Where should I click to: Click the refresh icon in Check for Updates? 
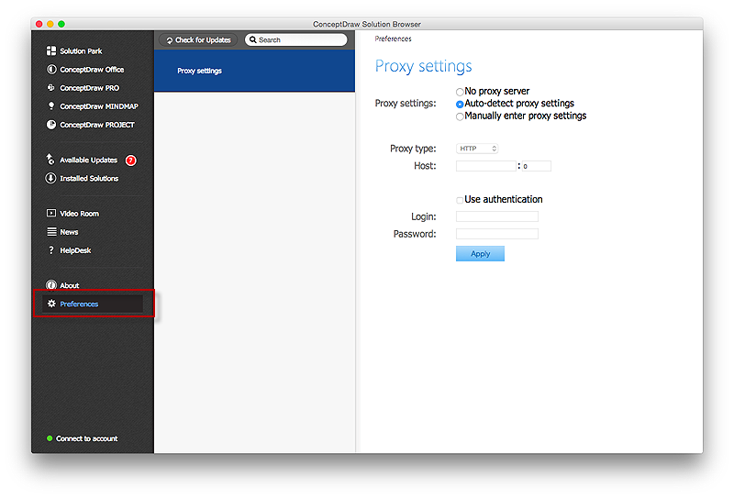point(170,40)
